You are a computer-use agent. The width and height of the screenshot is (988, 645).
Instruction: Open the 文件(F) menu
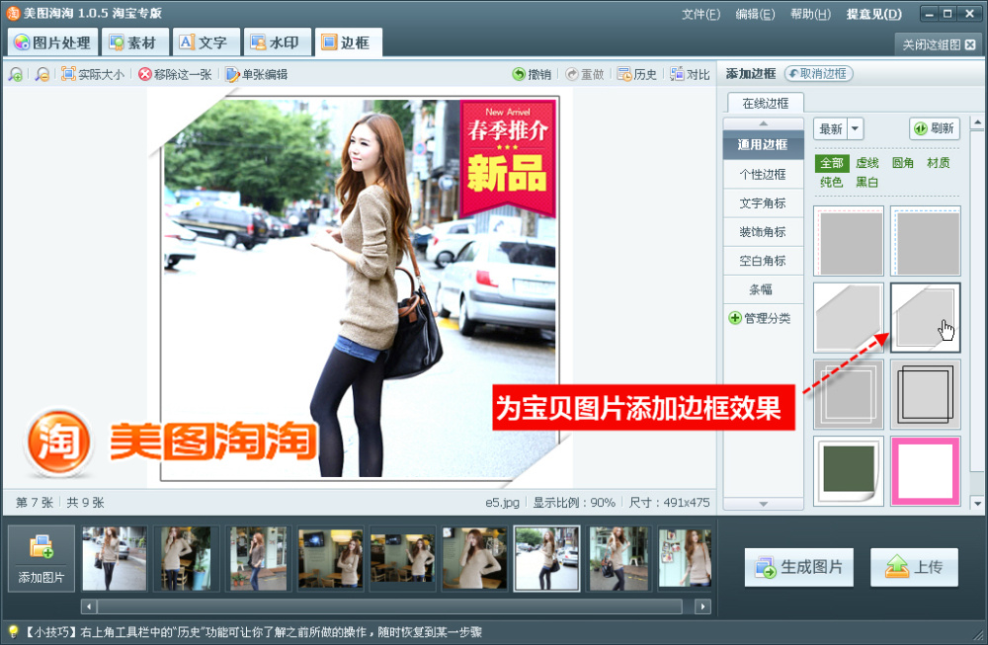tap(700, 14)
